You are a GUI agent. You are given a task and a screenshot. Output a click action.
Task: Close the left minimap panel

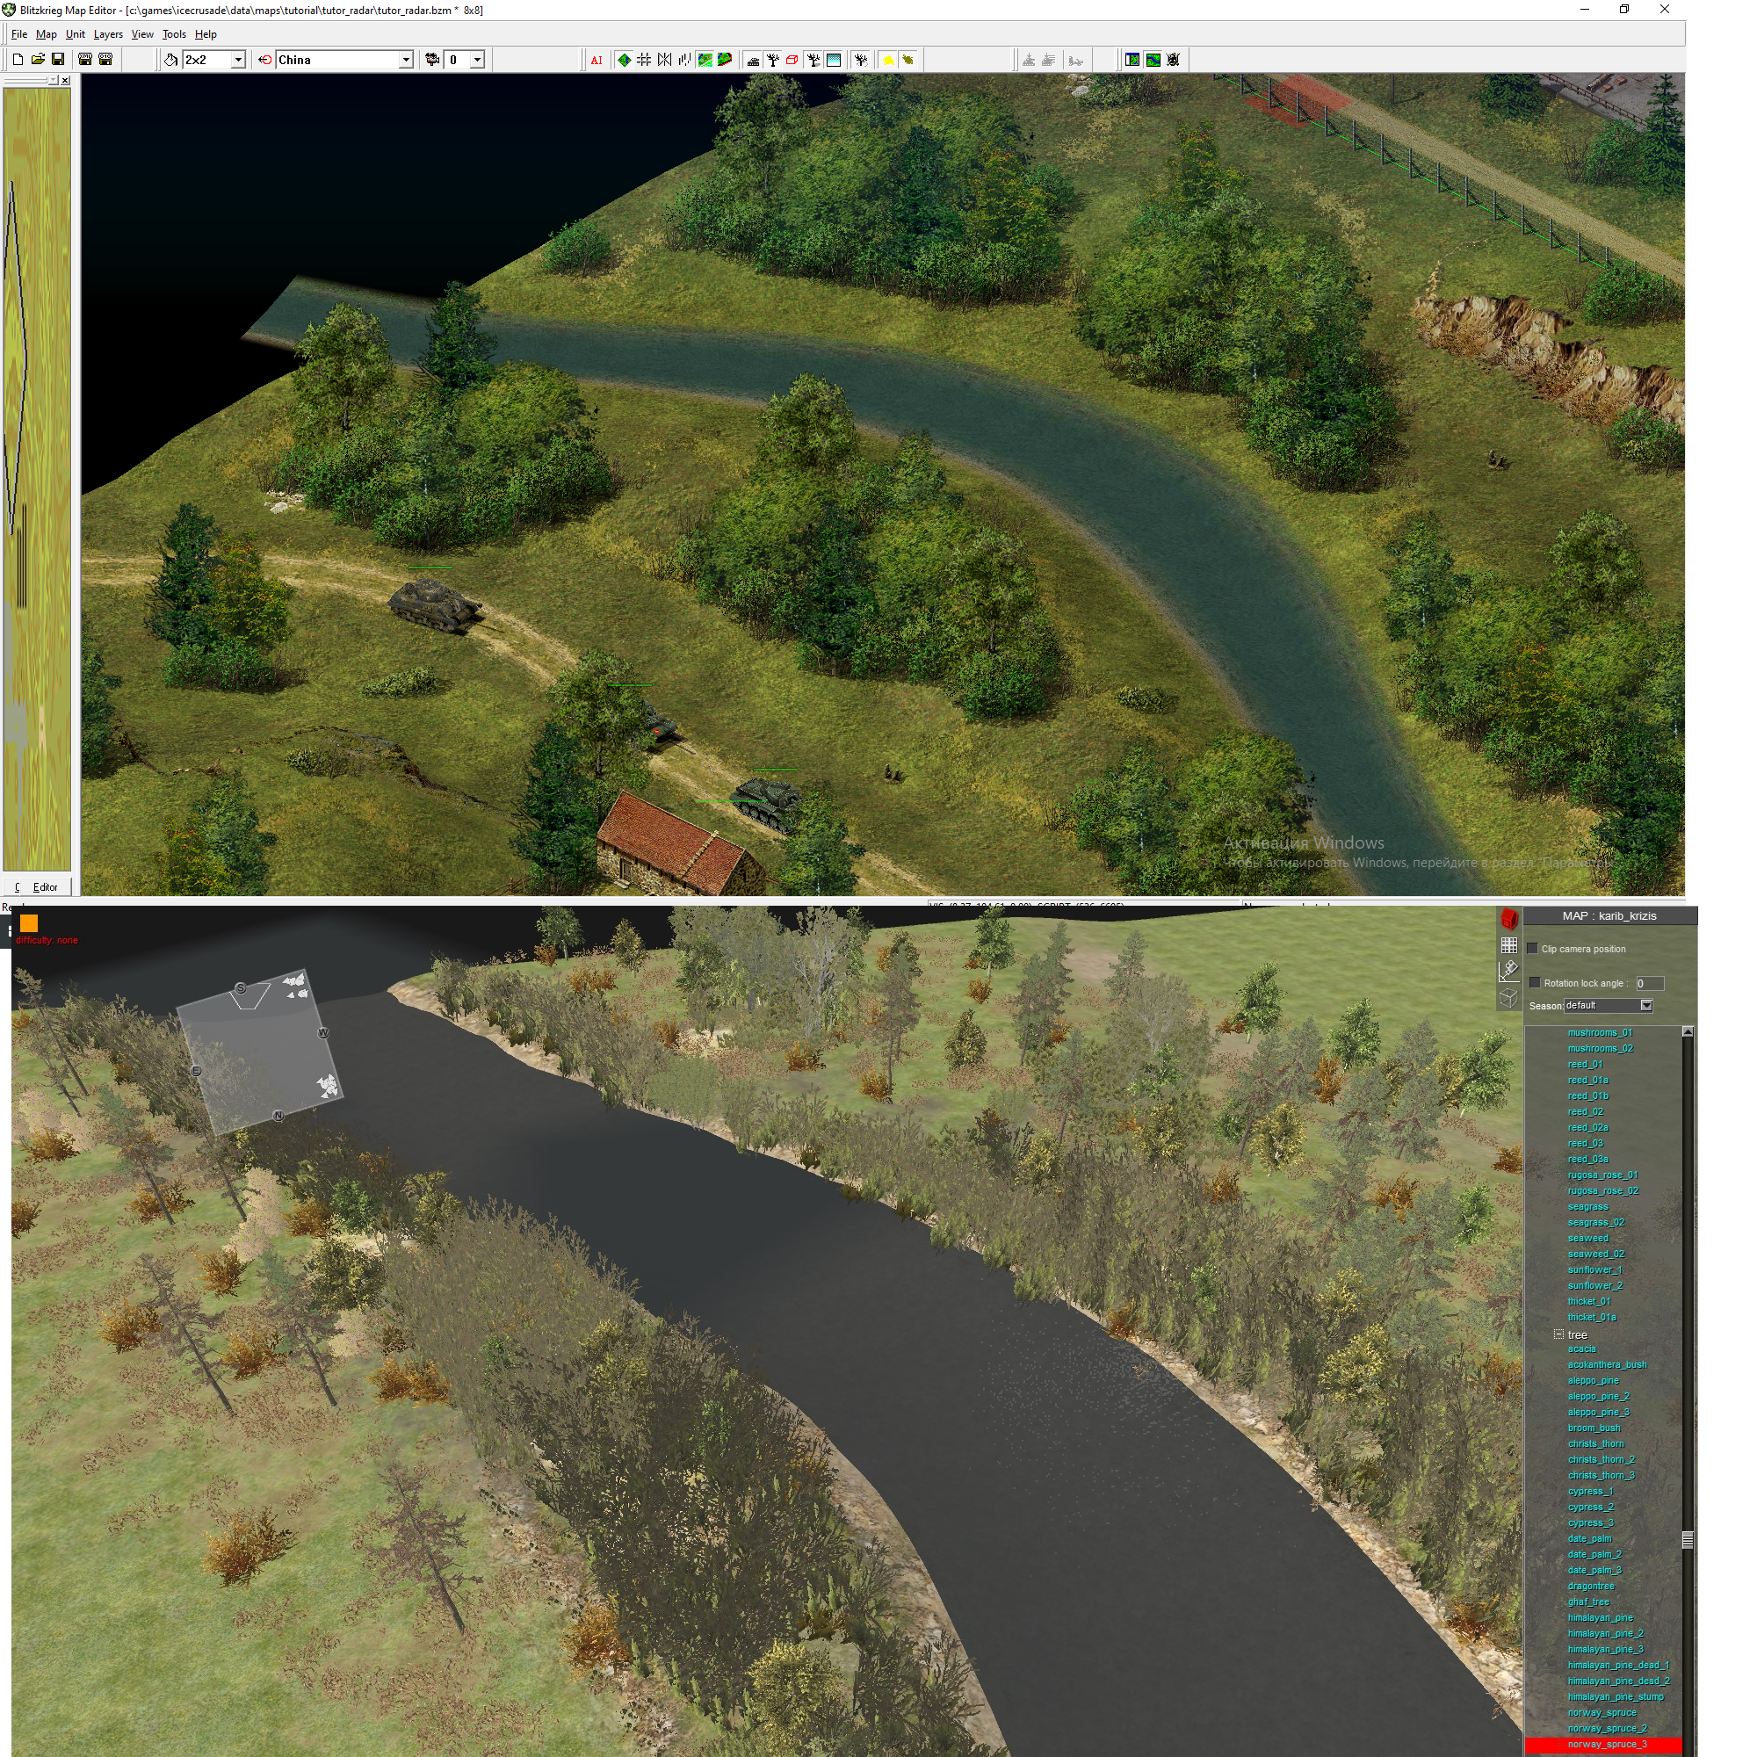pyautogui.click(x=64, y=80)
